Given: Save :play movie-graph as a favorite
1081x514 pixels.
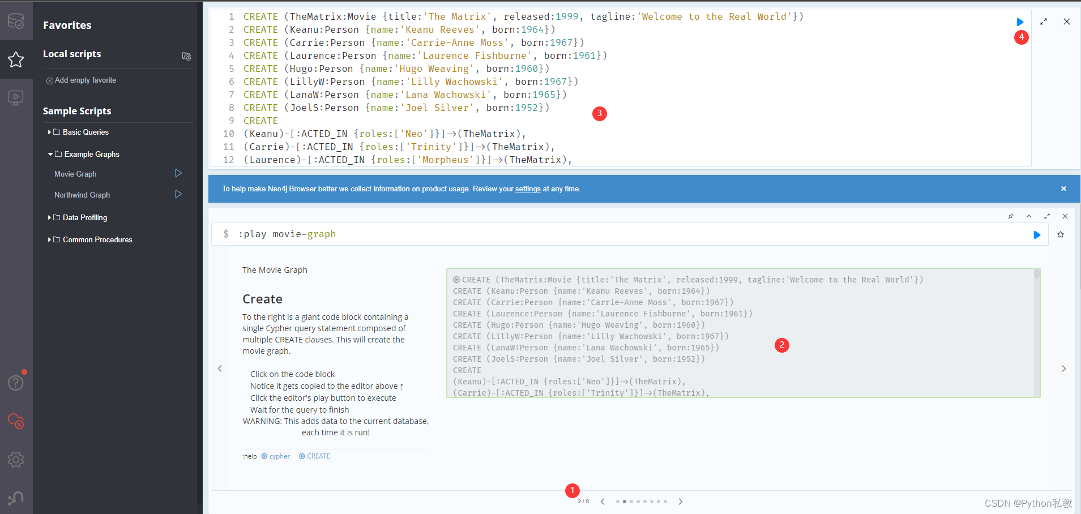Looking at the screenshot, I should coord(1061,234).
